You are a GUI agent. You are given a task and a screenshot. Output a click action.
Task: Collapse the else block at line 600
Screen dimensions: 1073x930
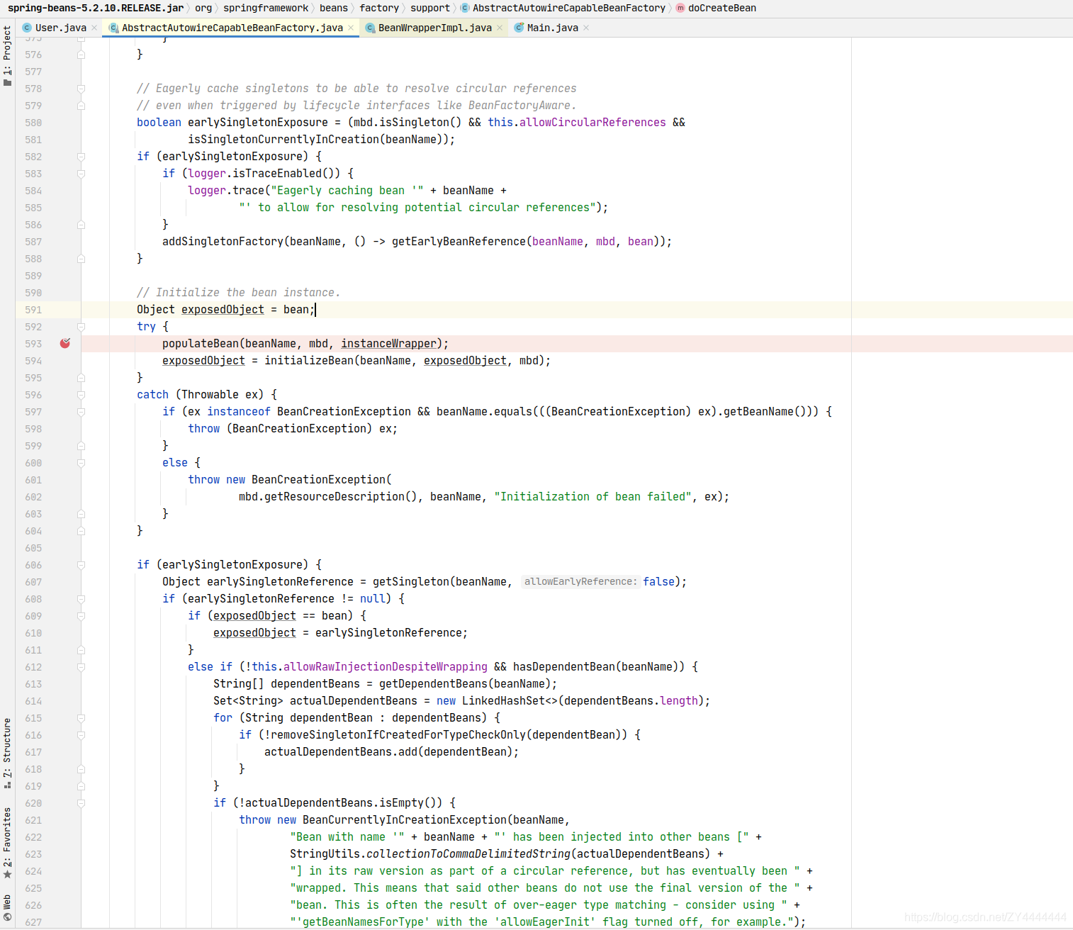(x=81, y=463)
